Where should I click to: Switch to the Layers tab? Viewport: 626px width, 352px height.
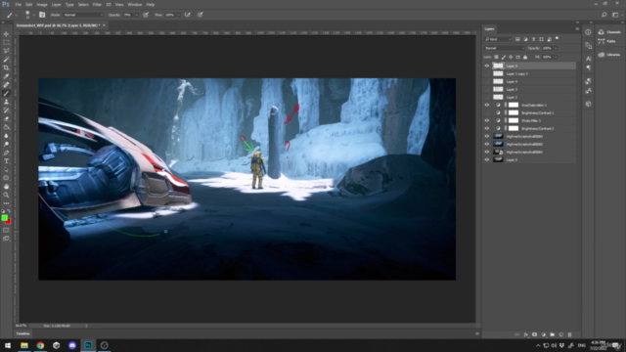[489, 28]
